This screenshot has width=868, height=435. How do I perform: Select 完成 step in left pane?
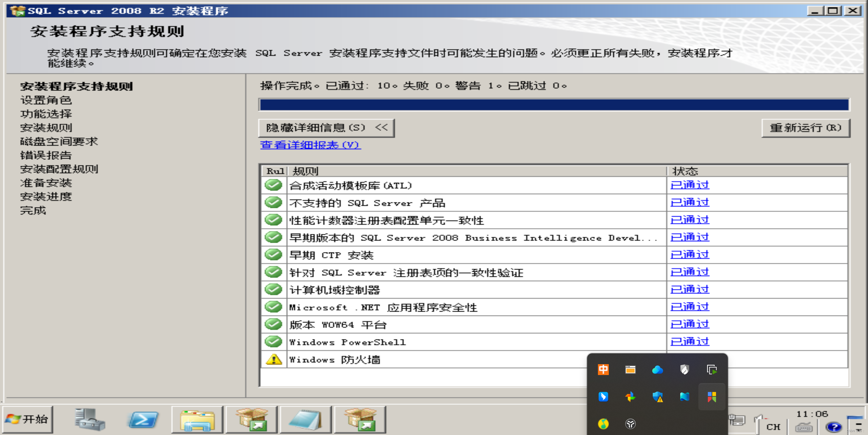click(33, 211)
